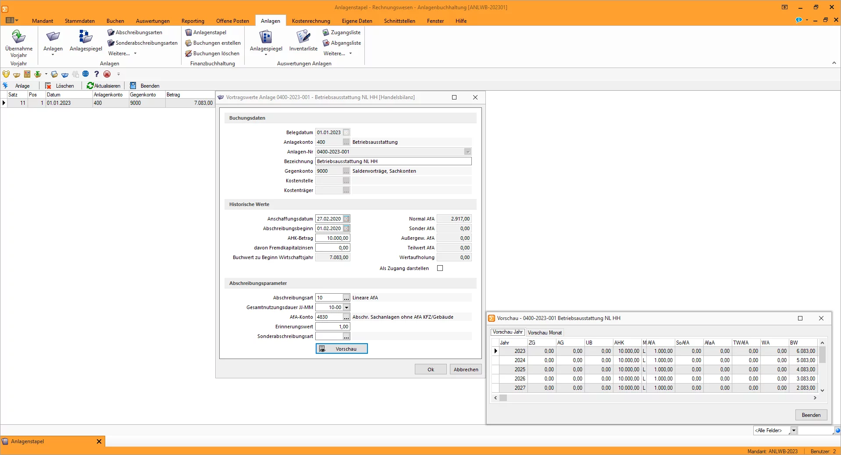The height and width of the screenshot is (455, 841).
Task: Open the Alle Felder search dropdown
Action: pyautogui.click(x=794, y=430)
